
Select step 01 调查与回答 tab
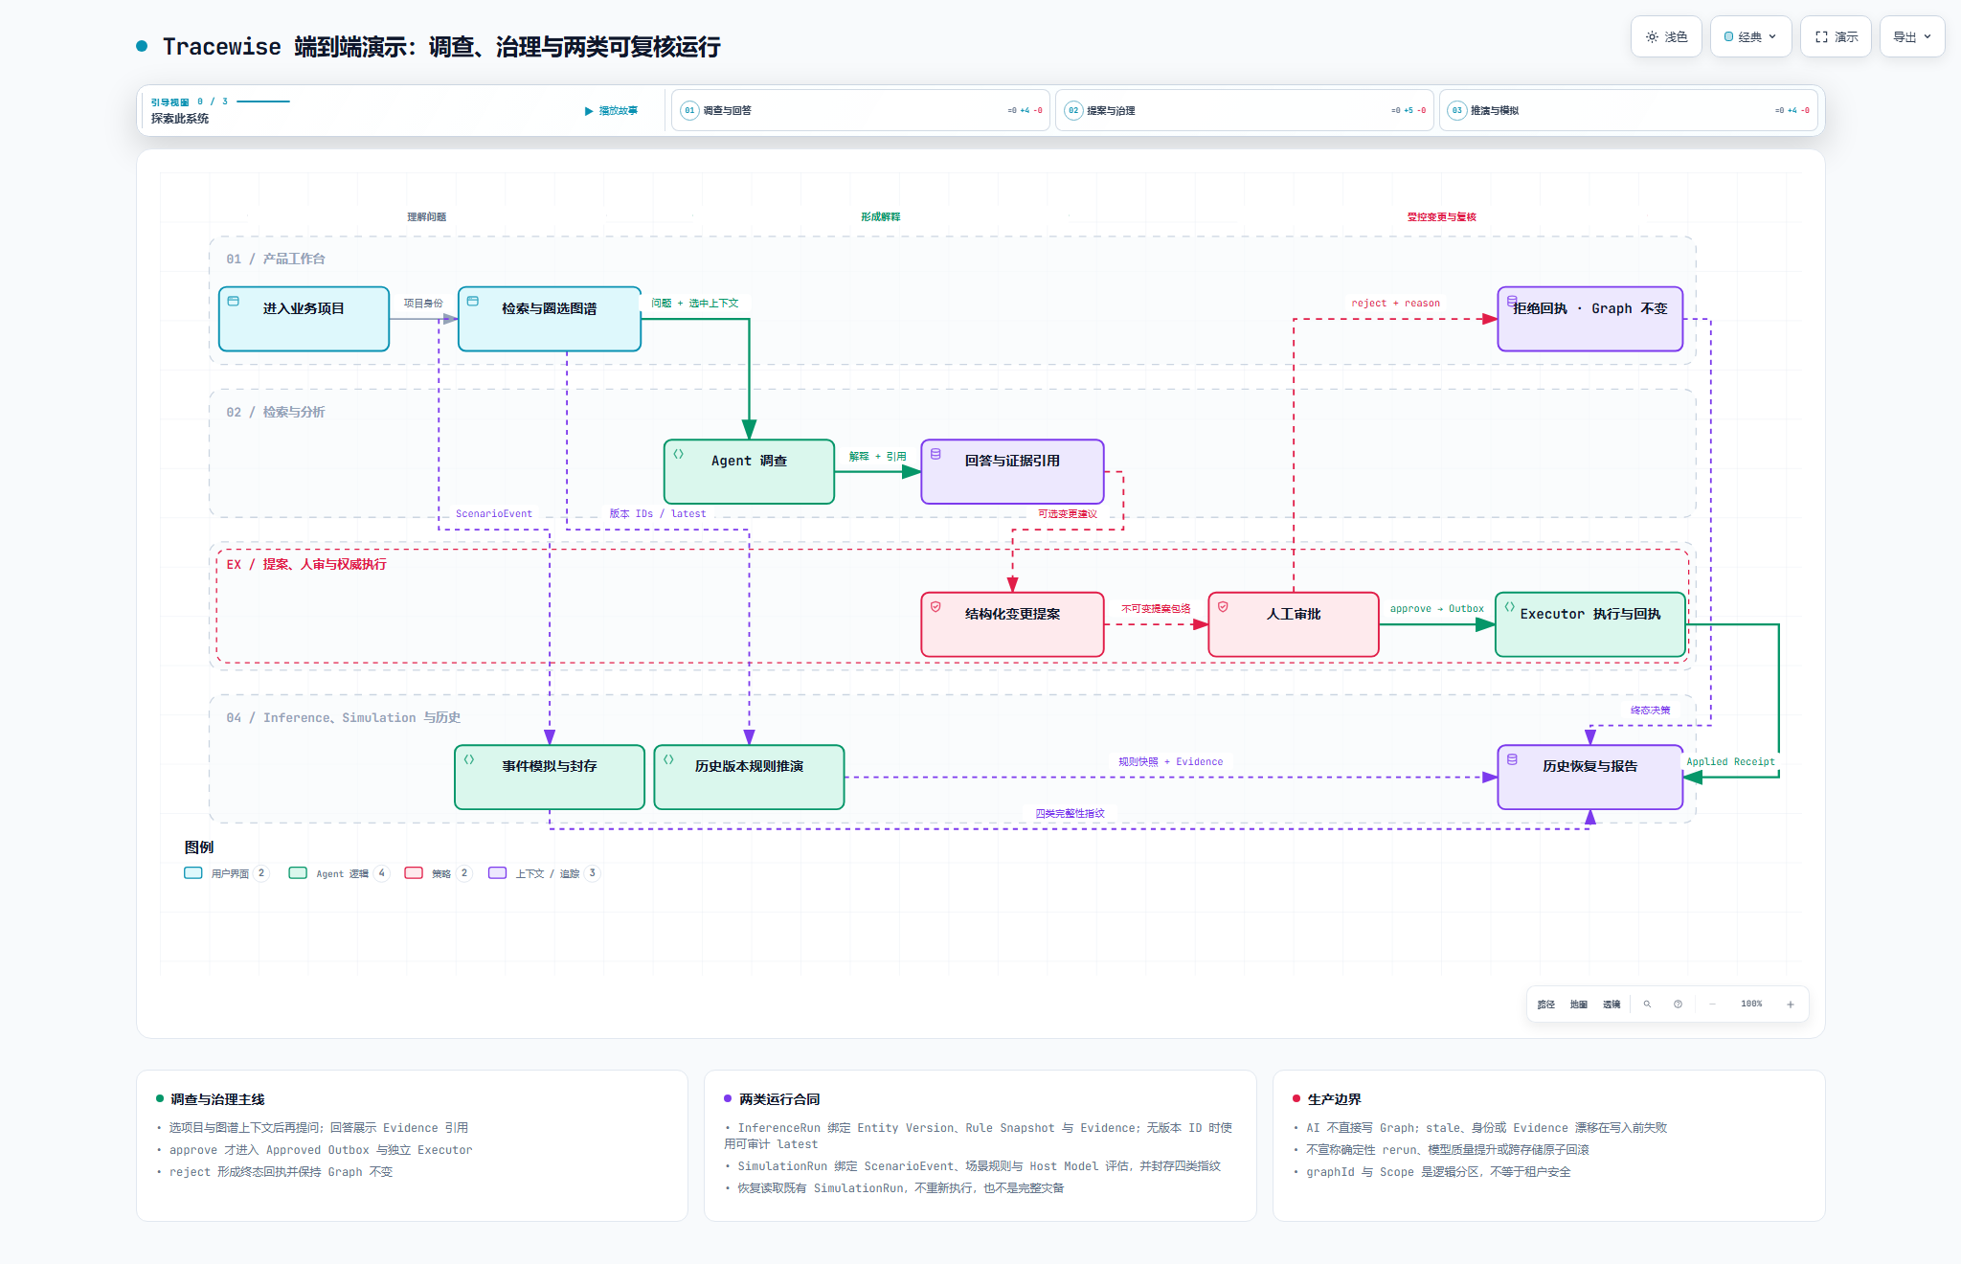[x=860, y=110]
